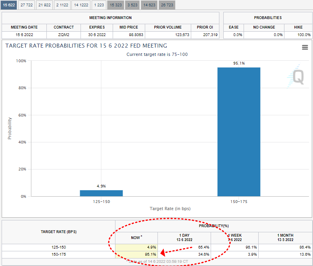This screenshot has height=266, width=313.
Task: Click the 1 DAY 13 6 2022 column header
Action: pyautogui.click(x=184, y=238)
